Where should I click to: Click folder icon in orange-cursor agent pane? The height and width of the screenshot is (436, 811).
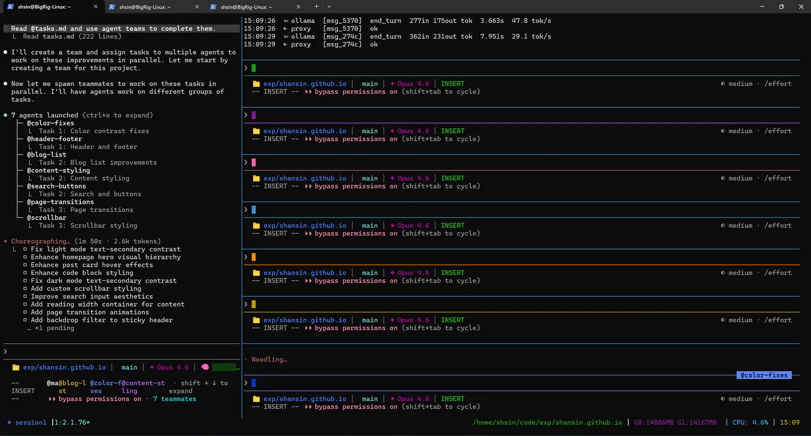coord(256,273)
